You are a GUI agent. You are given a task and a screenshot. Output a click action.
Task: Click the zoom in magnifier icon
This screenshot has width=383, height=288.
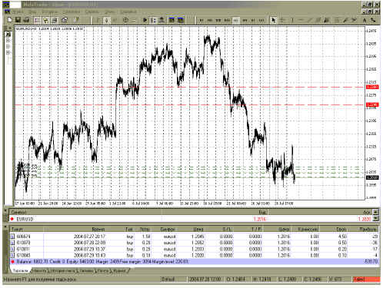tap(125, 20)
